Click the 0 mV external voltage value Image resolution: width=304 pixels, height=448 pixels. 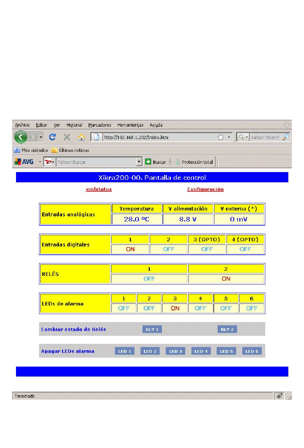239,219
